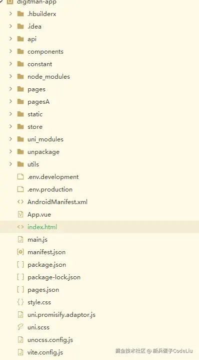Viewport: 199px width, 360px height.
Task: Click the folder icon beside unpackage
Action: coord(20,151)
